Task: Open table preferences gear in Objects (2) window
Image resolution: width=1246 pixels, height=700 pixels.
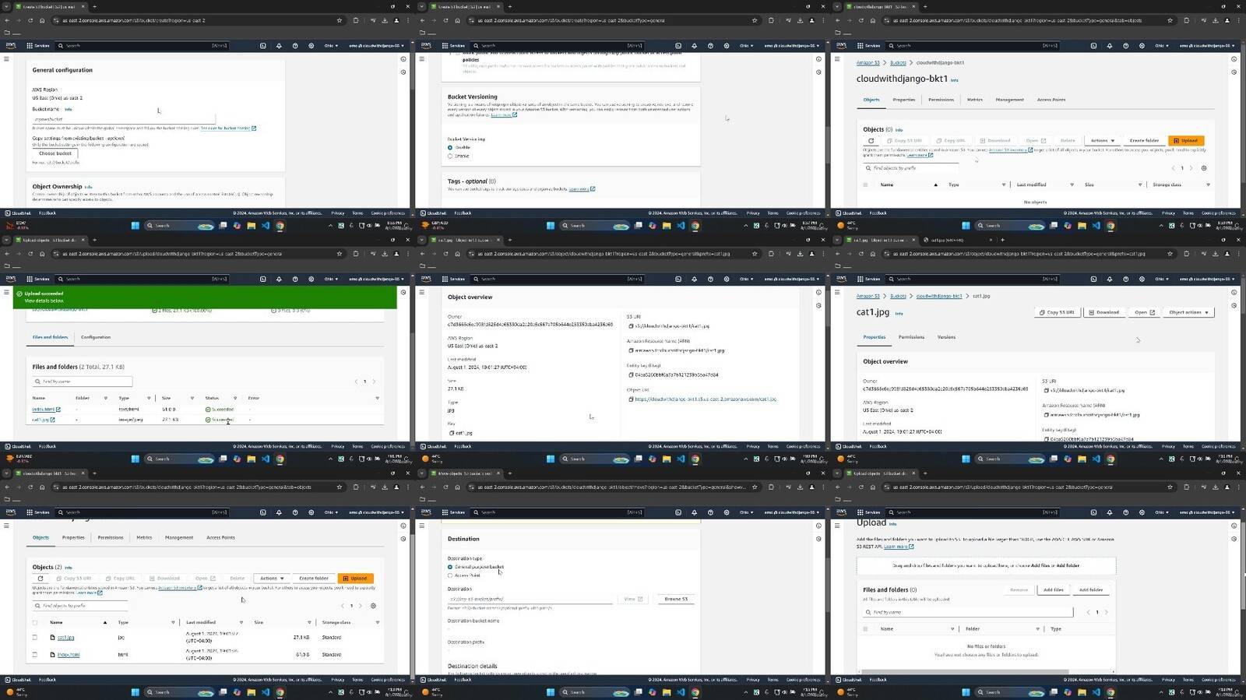Action: (373, 606)
